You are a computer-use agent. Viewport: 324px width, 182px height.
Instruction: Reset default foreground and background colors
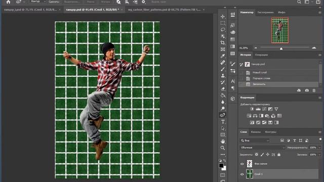coord(220,161)
